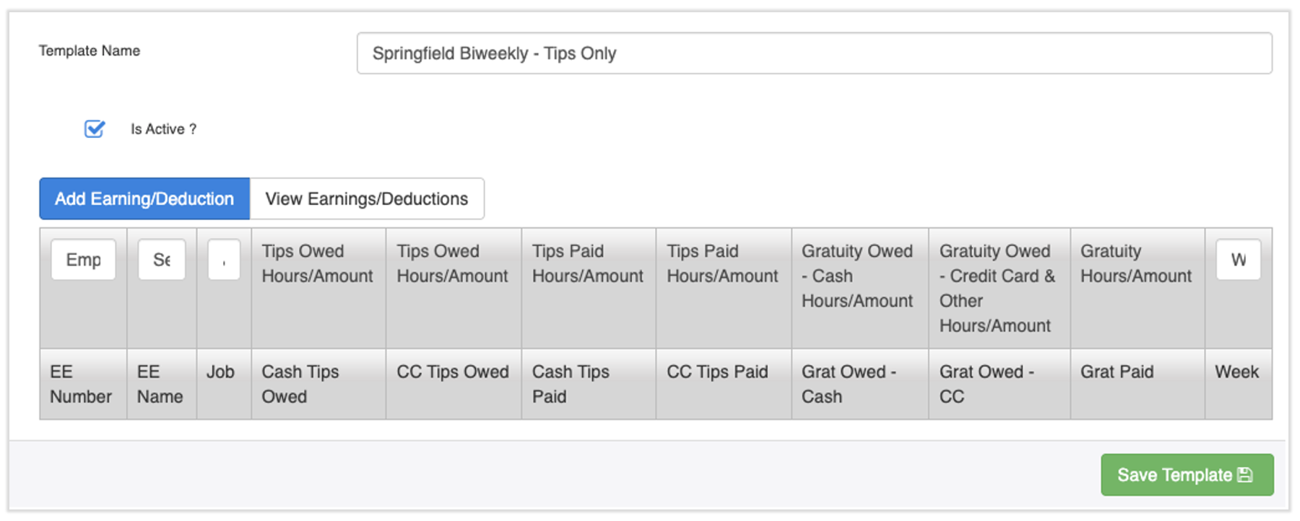The height and width of the screenshot is (521, 1300).
Task: Click the EE Number cell
Action: tap(82, 384)
